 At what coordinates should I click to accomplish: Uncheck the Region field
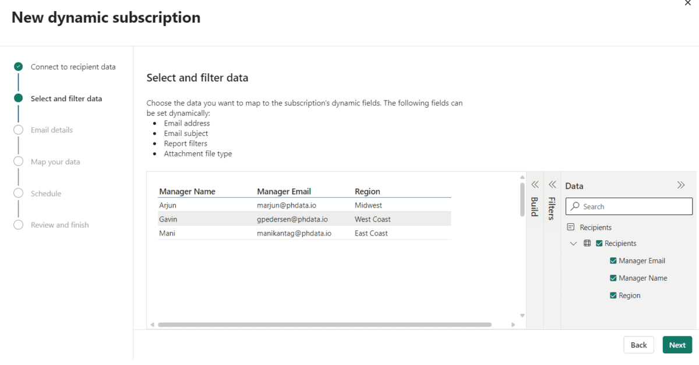[613, 295]
